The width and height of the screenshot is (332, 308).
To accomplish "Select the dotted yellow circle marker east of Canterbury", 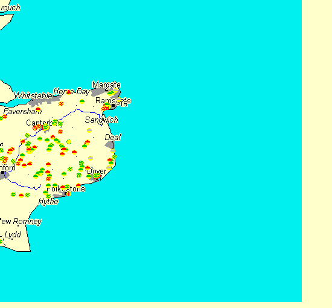I will coord(69,142).
